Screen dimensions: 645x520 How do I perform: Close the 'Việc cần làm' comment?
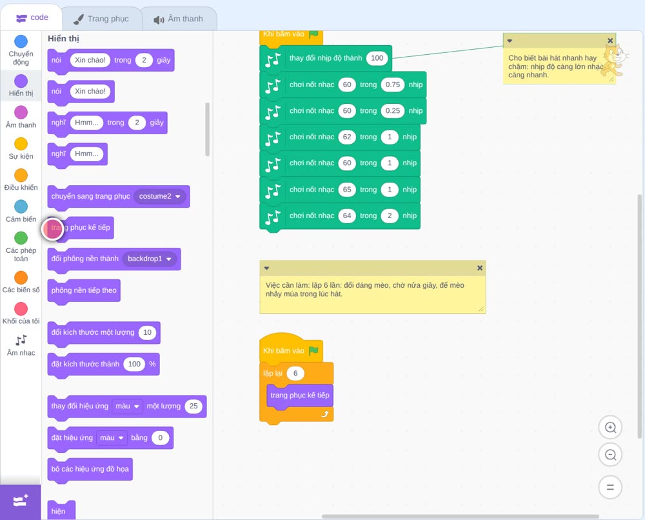click(480, 268)
